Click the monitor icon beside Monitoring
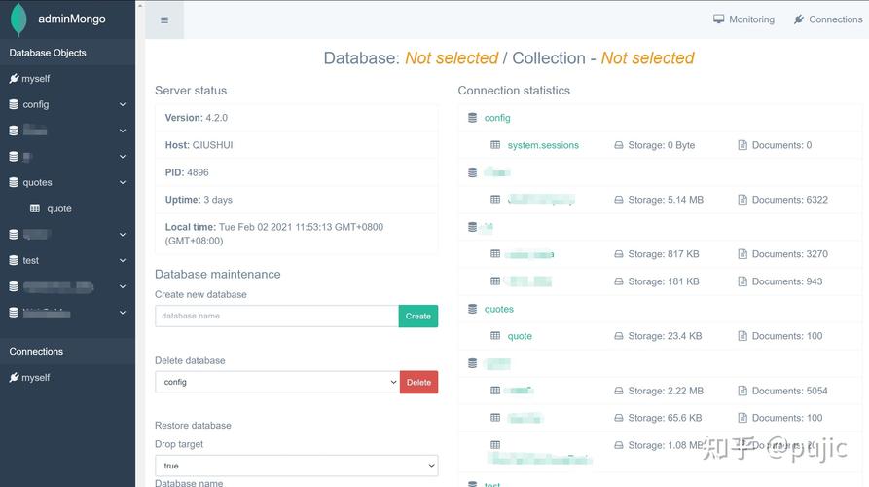Screen dimensions: 869x487 [x=719, y=19]
